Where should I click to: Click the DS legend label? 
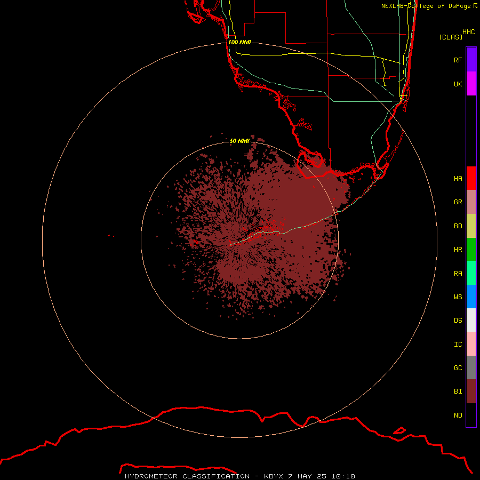458,320
